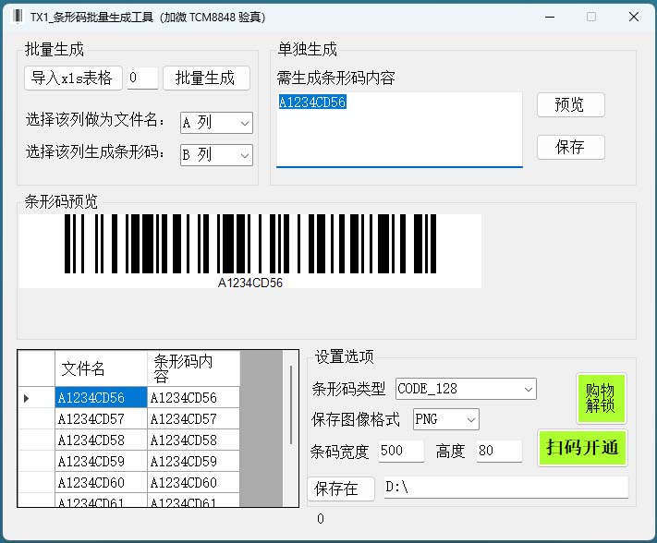This screenshot has height=543, width=657.
Task: Select barcode content cell A1234CD58
Action: pos(193,440)
